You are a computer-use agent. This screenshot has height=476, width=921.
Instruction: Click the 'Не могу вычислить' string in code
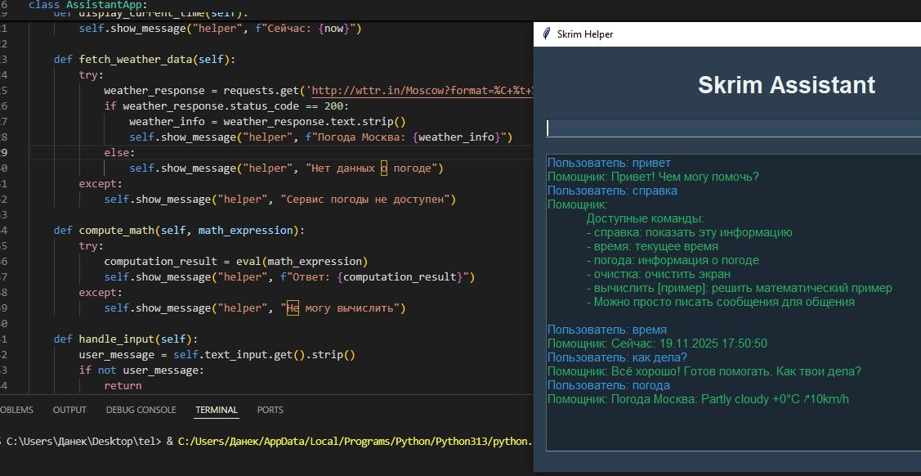[x=343, y=308]
